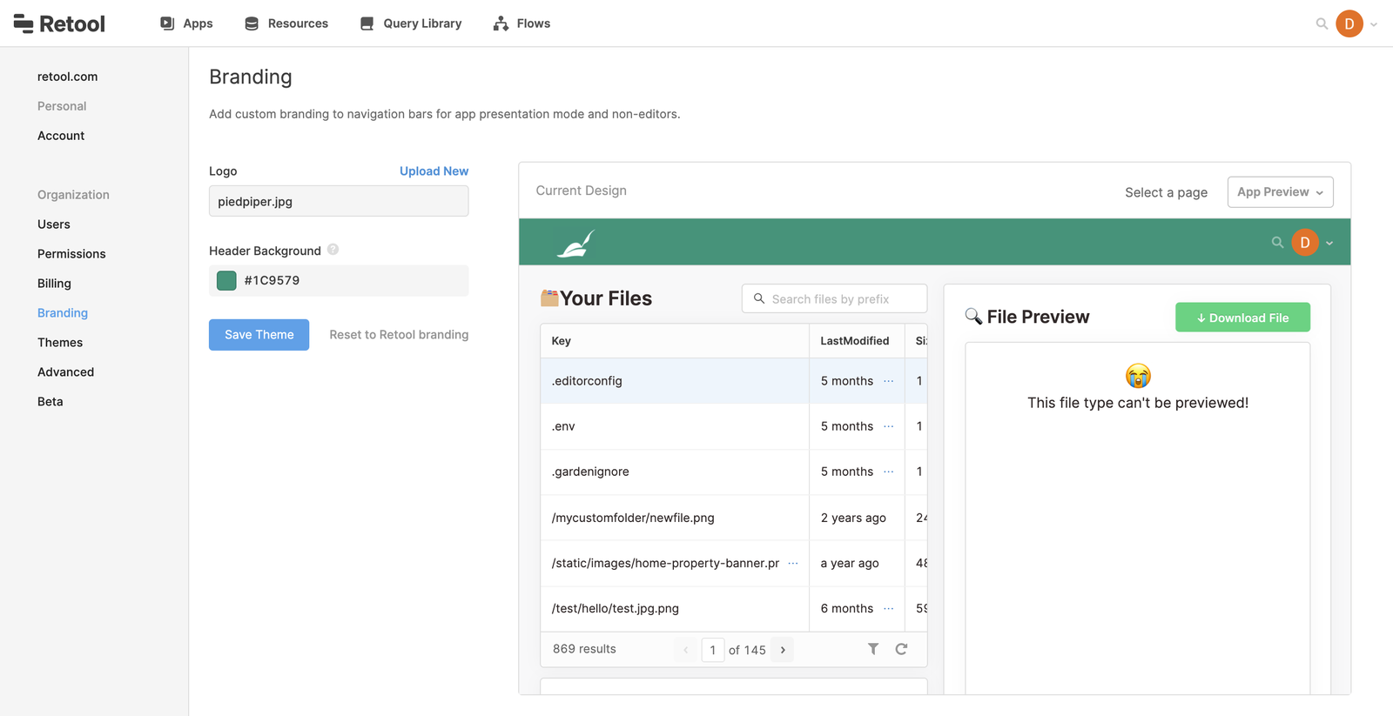Expand the top user account menu chevron
Screen dimensions: 1393x716
coord(1374,24)
